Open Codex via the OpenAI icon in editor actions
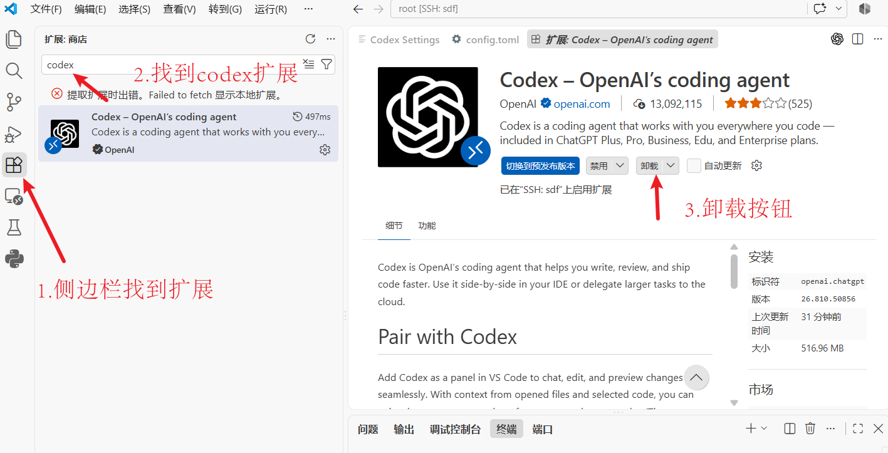The width and height of the screenshot is (888, 453). pos(837,39)
